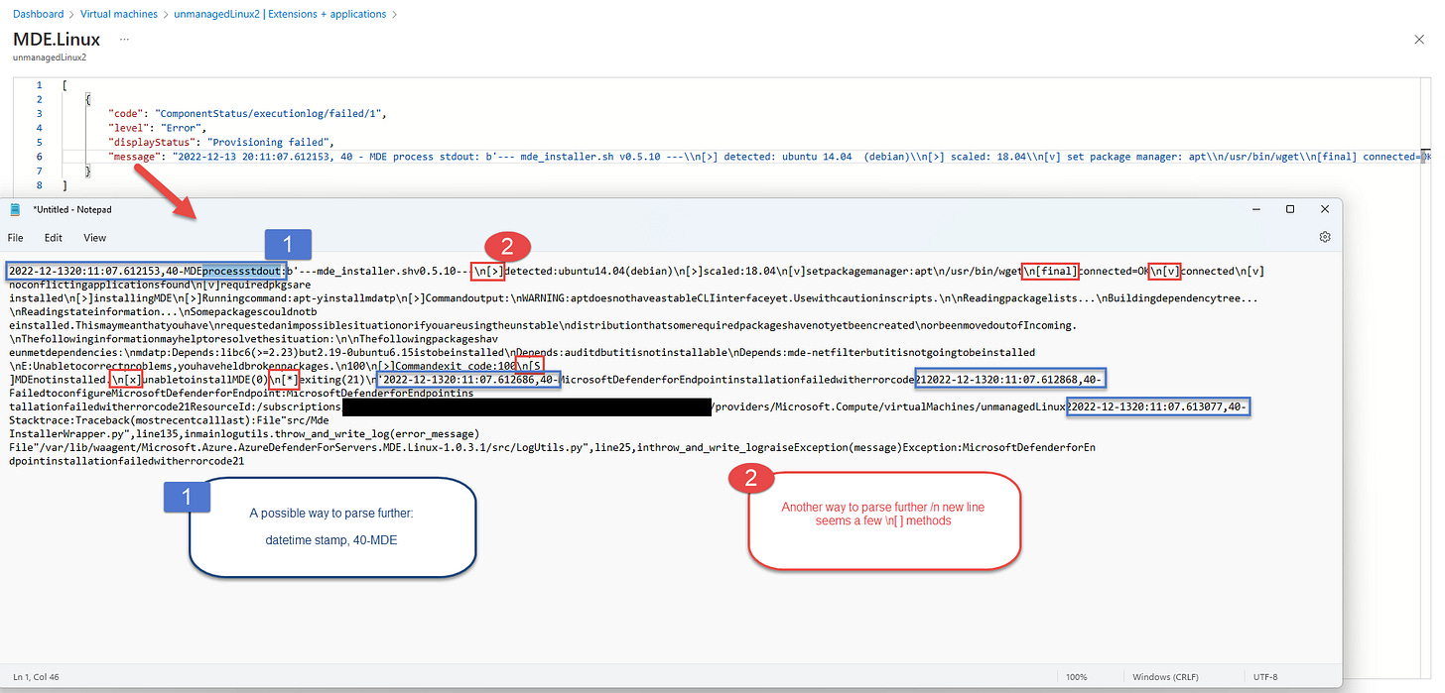
Task: Click the 100% zoom status entry
Action: [x=1075, y=676]
